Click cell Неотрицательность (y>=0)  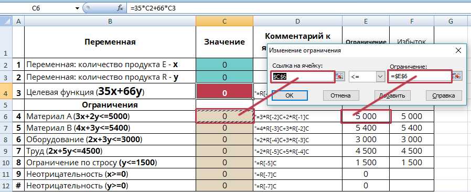[110, 185]
